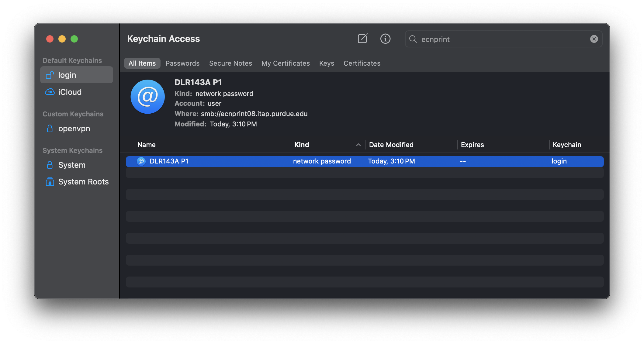Select the iCloud keychain cloud icon
Image resolution: width=644 pixels, height=344 pixels.
(50, 92)
